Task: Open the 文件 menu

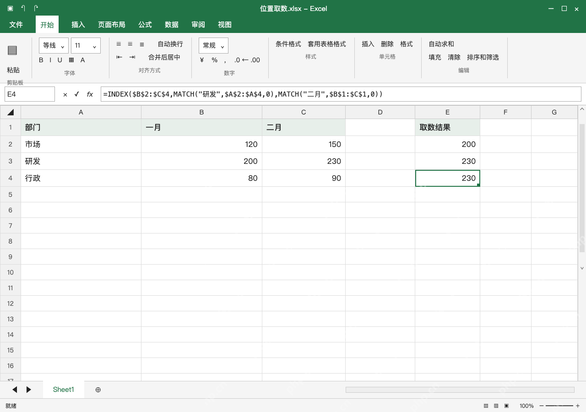Action: point(16,24)
